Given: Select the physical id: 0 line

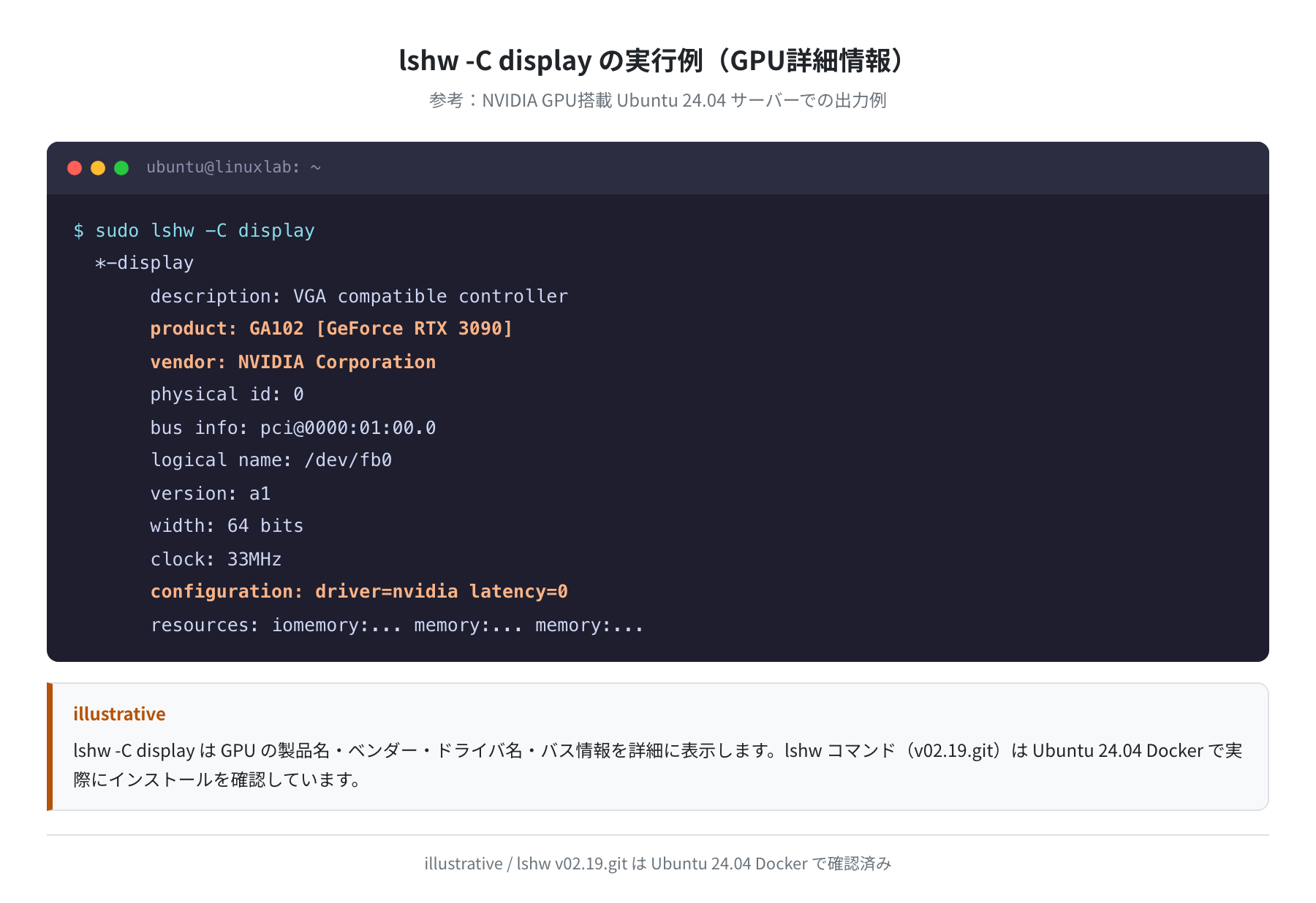Looking at the screenshot, I should (x=227, y=395).
